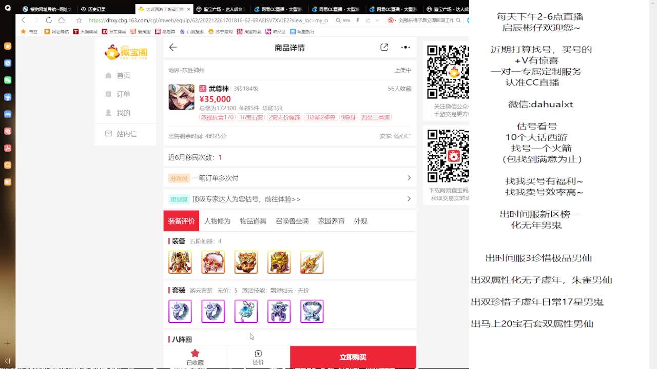Open the 天猫商城 bookmark
Image resolution: width=657 pixels, height=369 pixels.
[85, 31]
